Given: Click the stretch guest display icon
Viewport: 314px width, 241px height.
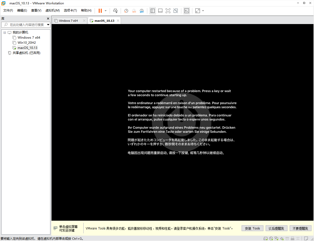Looking at the screenshot, I should (x=198, y=11).
